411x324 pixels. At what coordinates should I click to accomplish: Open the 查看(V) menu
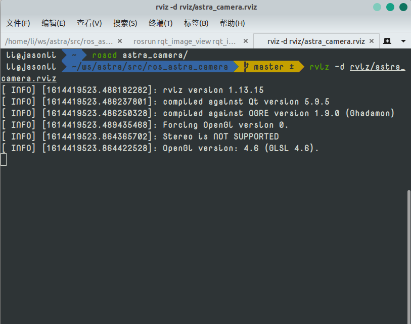[89, 23]
